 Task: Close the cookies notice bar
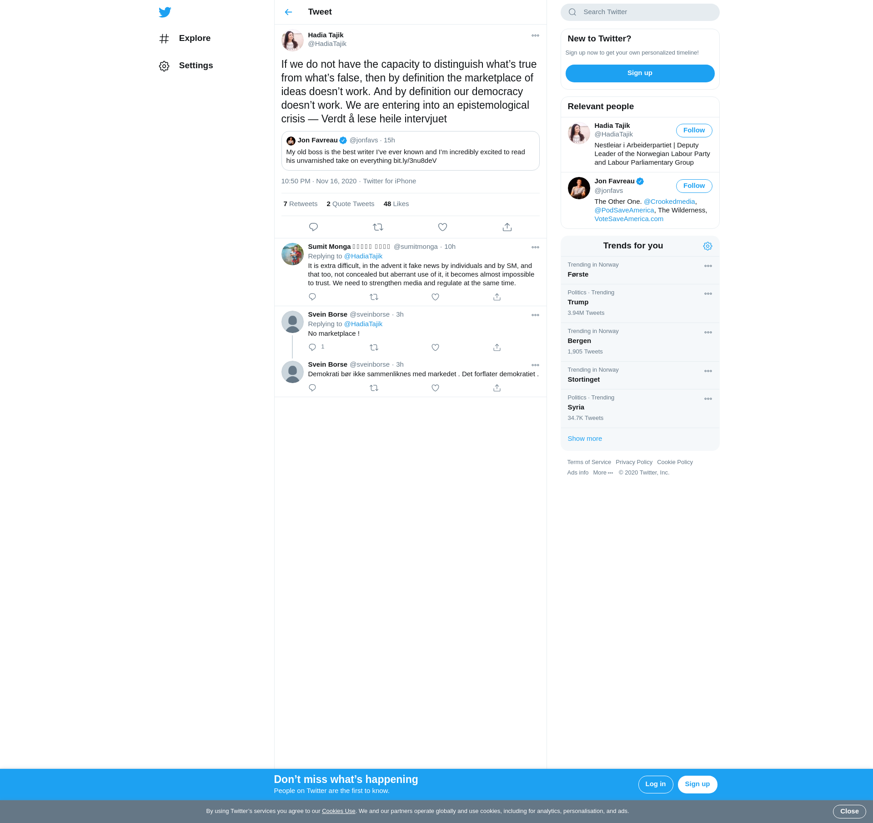[849, 812]
